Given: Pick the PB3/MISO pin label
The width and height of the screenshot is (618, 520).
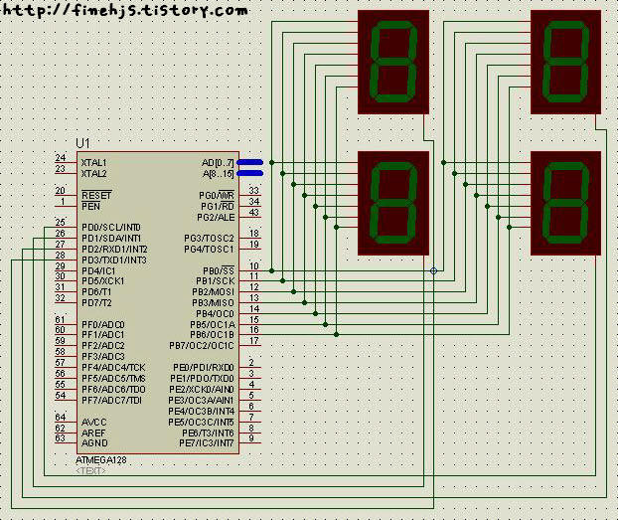Looking at the screenshot, I should tap(214, 302).
